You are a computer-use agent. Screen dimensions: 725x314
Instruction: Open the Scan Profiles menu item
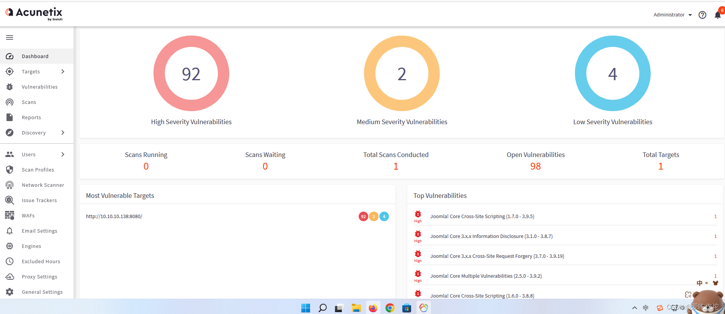[x=37, y=170]
